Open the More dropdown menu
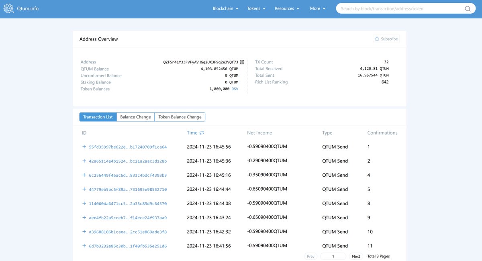482x261 pixels. (317, 8)
